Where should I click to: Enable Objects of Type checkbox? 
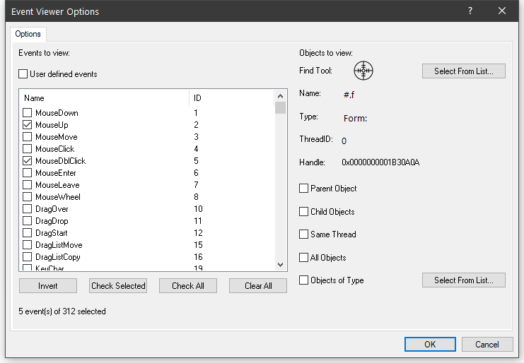304,280
